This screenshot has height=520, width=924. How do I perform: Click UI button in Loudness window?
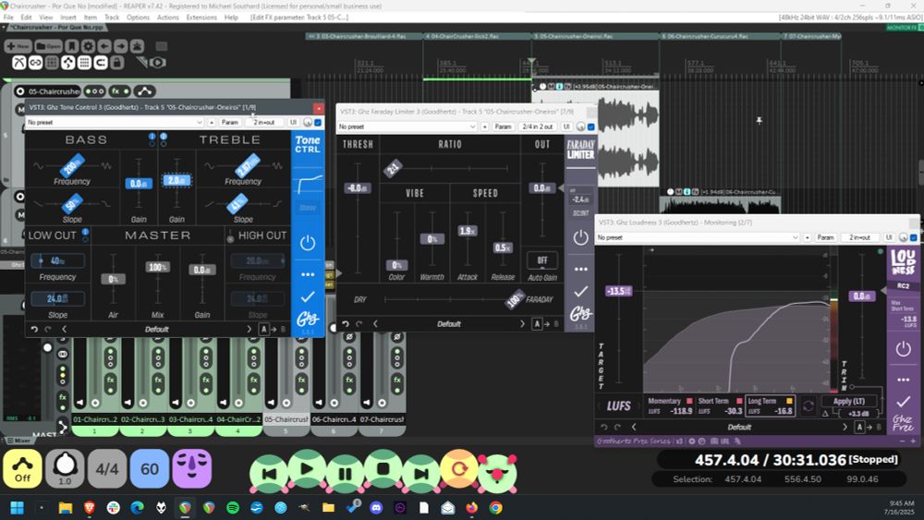click(889, 237)
